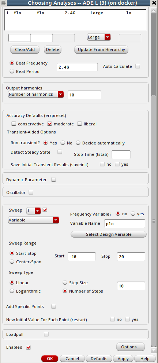Screen dimensions: 158x363
Task: Select the Beat Frequency radio button
Action: coord(12,63)
